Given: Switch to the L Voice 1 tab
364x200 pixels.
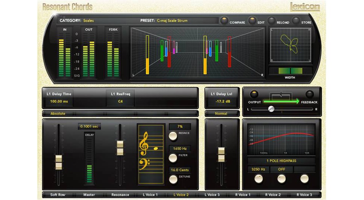Looking at the screenshot, I should 150,195.
